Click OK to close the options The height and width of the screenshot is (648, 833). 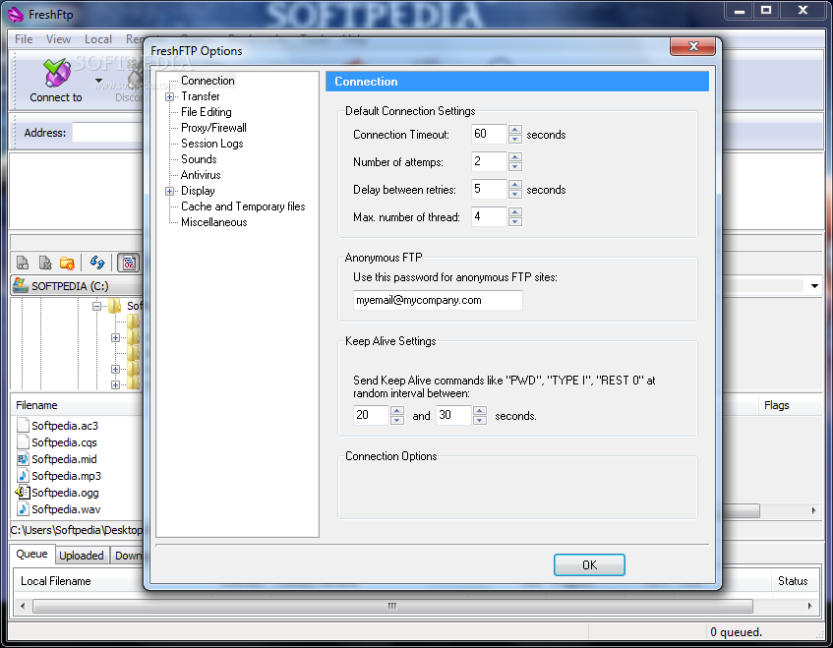589,565
